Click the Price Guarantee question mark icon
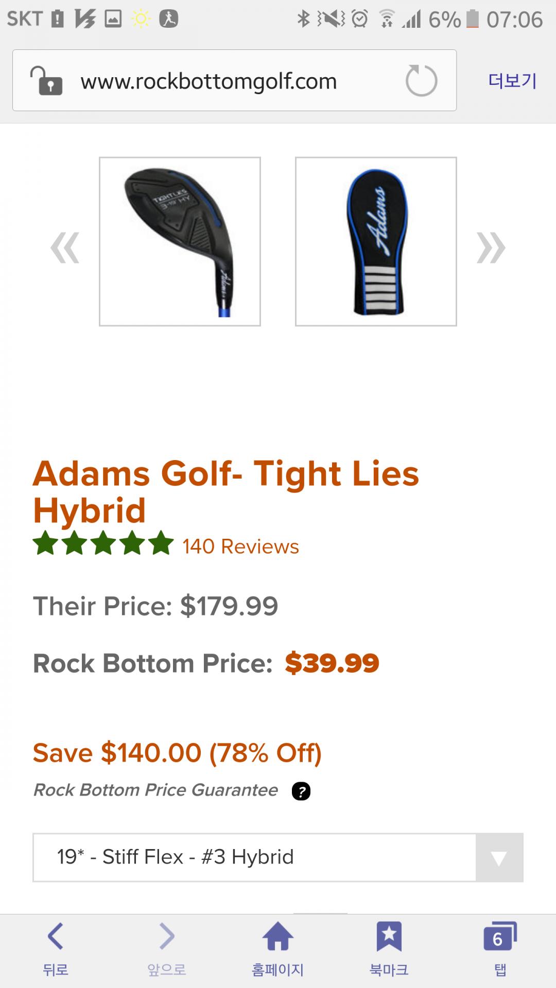Viewport: 556px width, 988px height. 301,791
